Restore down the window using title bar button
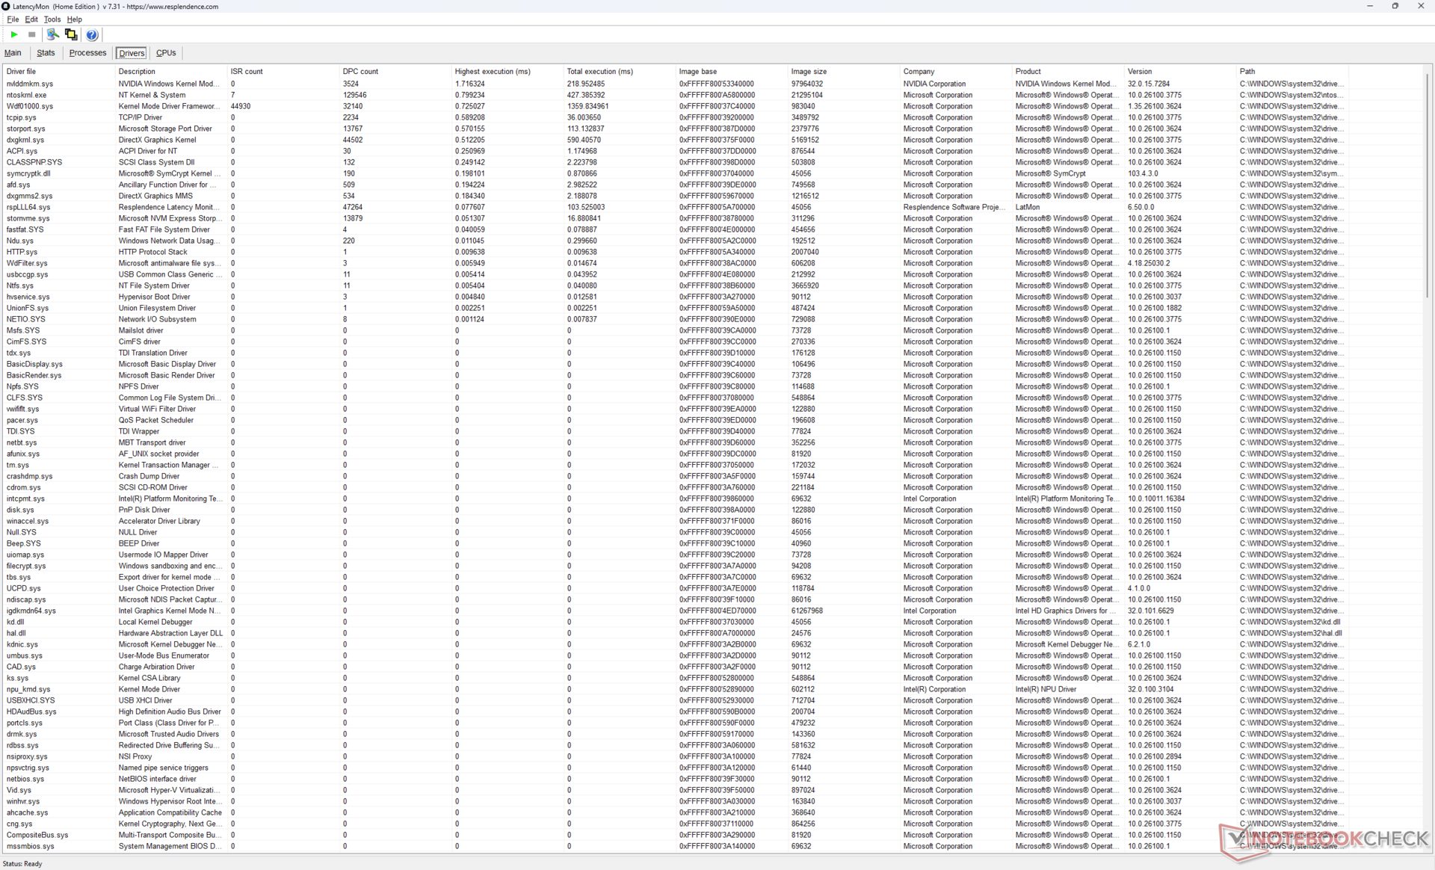Image resolution: width=1435 pixels, height=870 pixels. (x=1395, y=6)
